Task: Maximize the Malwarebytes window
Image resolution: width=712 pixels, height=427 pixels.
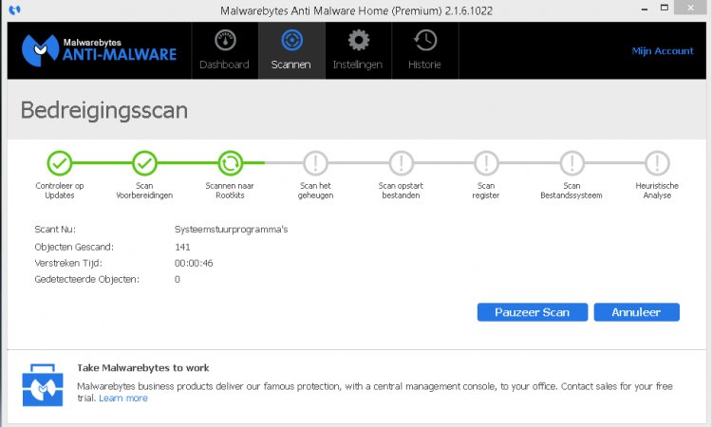Action: (665, 8)
